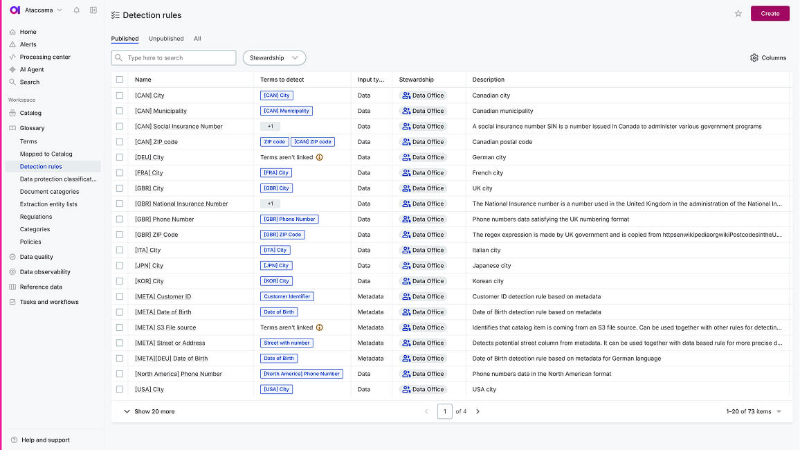Click the search magnifier icon in search field

(x=119, y=57)
